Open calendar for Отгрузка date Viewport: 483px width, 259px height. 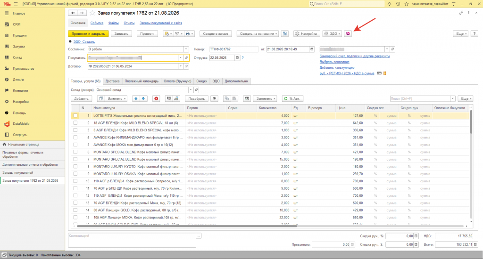click(x=237, y=57)
